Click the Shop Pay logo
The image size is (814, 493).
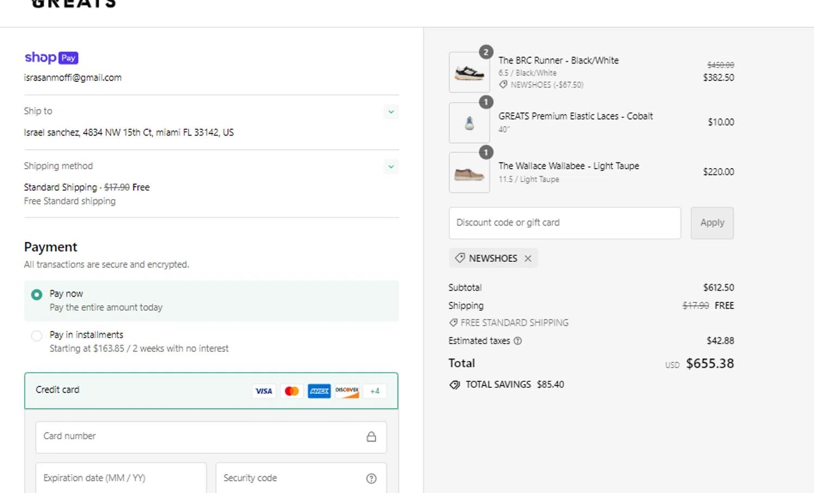point(52,57)
